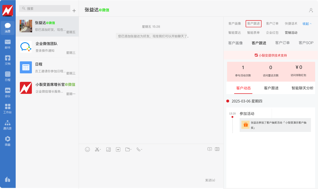This screenshot has height=189, width=318.
Task: Collapse the toolbar with 收起
Action: [307, 24]
